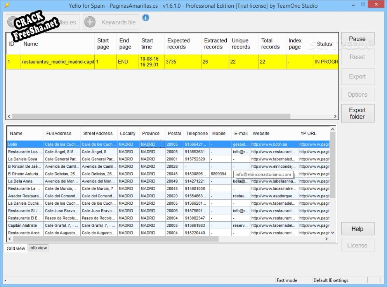The width and height of the screenshot is (387, 287).
Task: Click the lightning app icon in title bar
Action: click(x=7, y=6)
